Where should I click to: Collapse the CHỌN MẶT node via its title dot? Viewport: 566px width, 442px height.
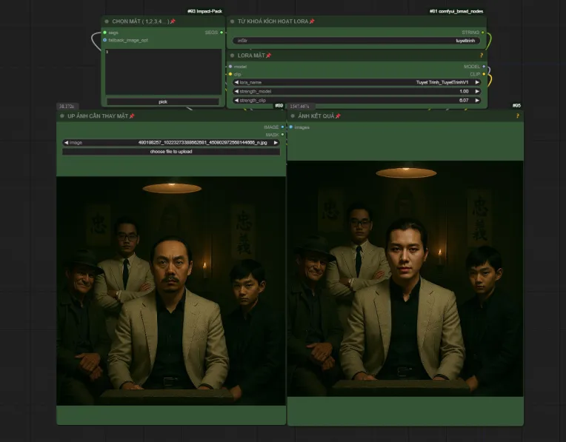click(x=107, y=21)
